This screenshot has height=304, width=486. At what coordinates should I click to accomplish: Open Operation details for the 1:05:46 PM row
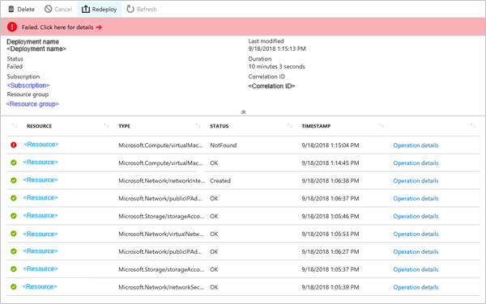coord(416,216)
